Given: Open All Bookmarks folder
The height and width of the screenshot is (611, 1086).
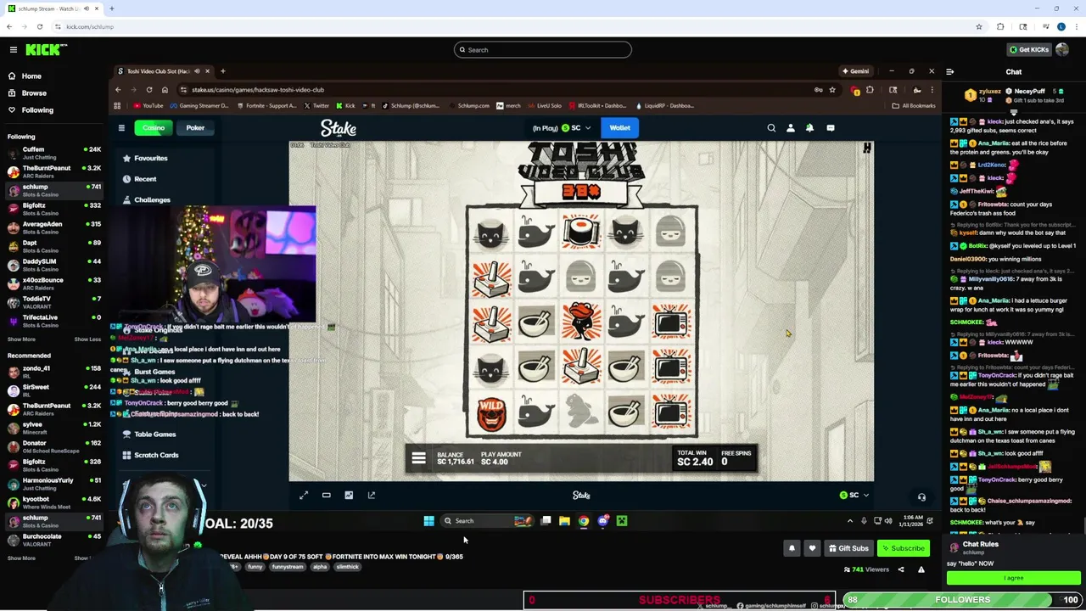Looking at the screenshot, I should coord(913,106).
